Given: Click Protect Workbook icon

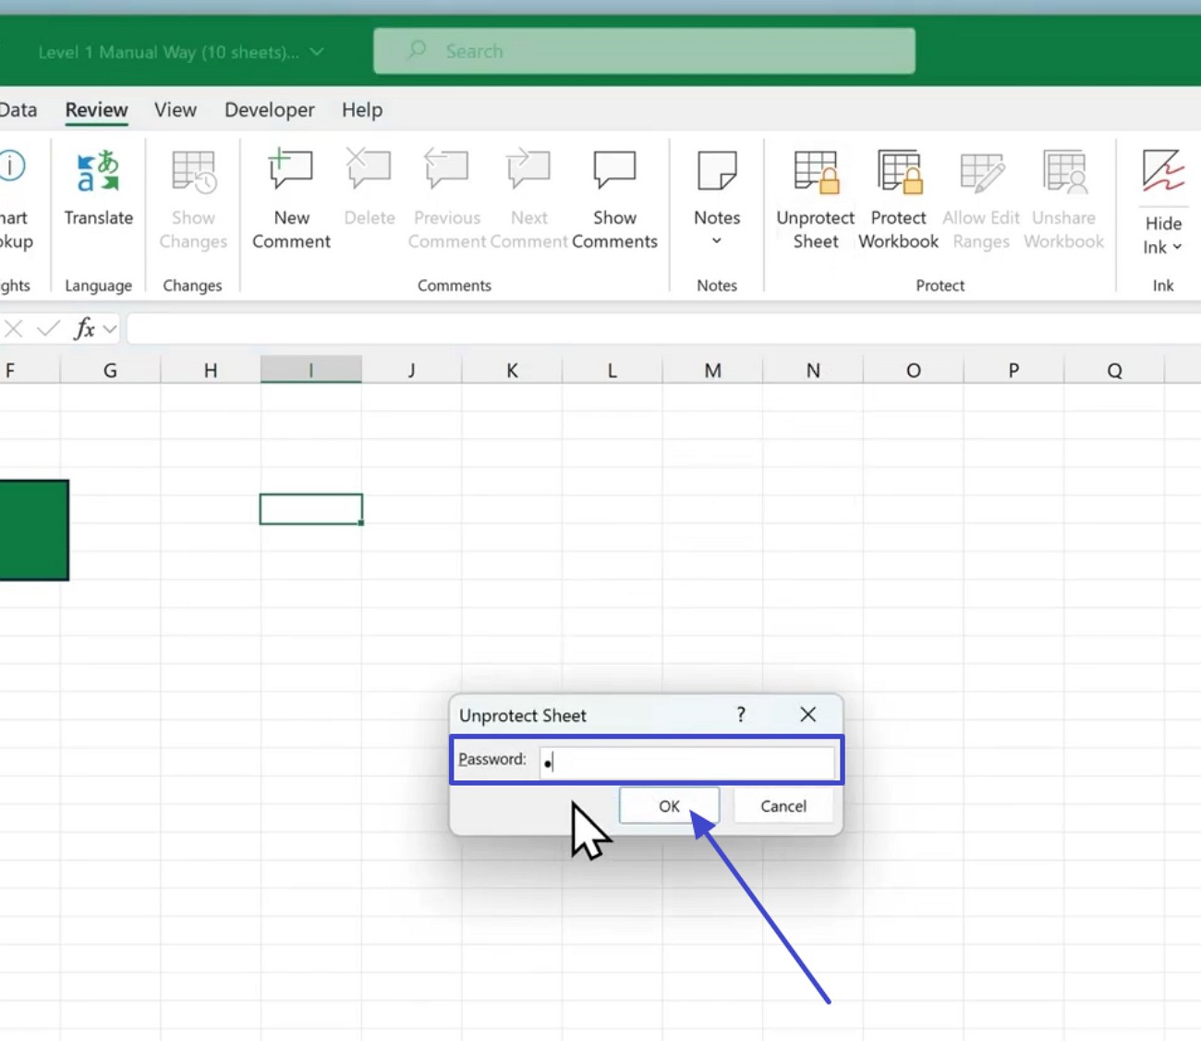Looking at the screenshot, I should tap(899, 172).
